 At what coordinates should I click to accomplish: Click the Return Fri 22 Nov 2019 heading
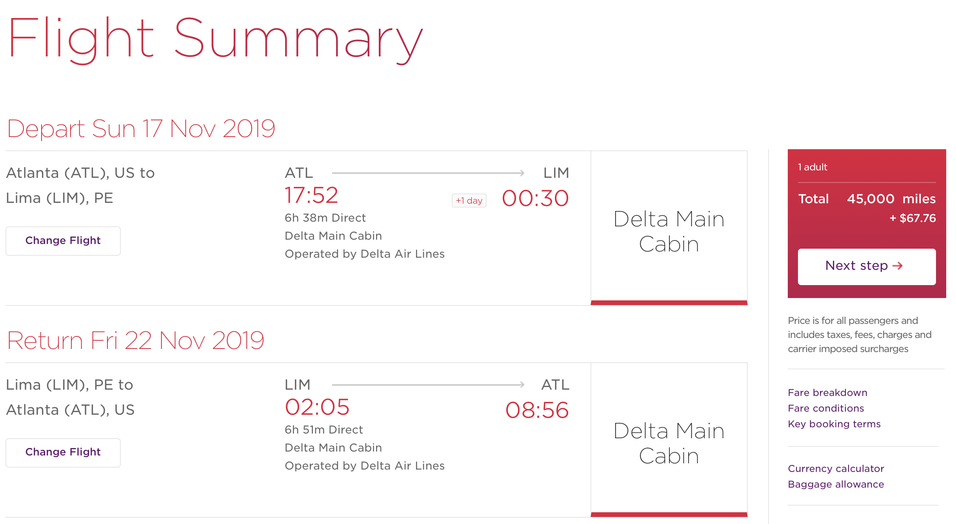(136, 340)
